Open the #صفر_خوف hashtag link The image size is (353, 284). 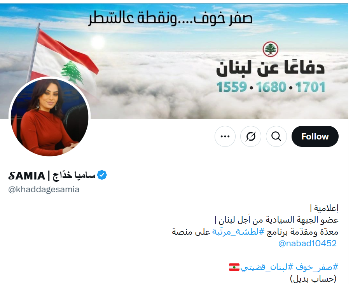pyautogui.click(x=317, y=267)
